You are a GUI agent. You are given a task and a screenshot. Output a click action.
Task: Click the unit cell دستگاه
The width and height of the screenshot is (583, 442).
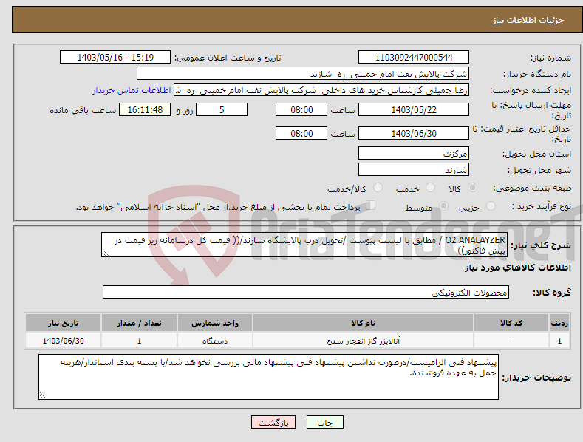coord(215,341)
